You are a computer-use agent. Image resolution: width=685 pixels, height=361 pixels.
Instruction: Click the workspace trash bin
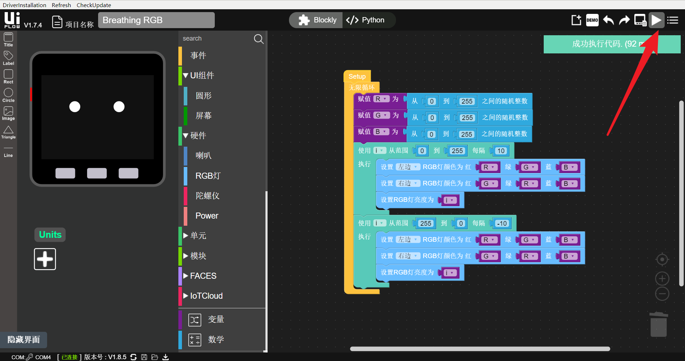pos(659,324)
